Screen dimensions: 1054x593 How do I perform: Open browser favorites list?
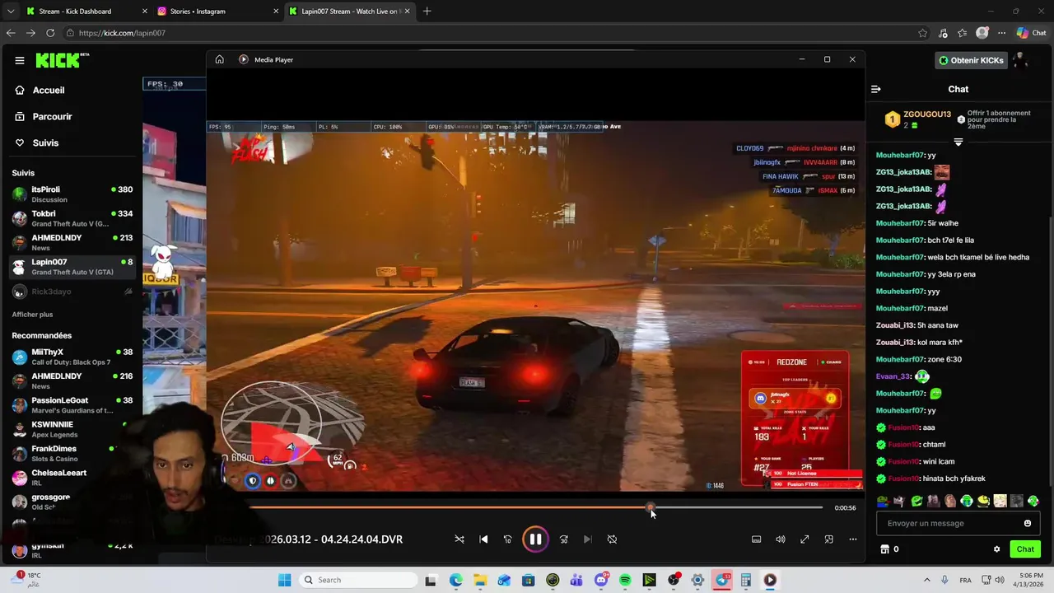(962, 33)
